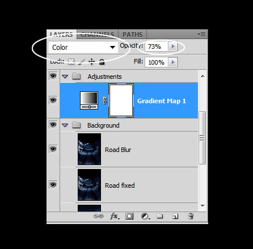Click the layers scrollbar up arrow
The width and height of the screenshot is (253, 249).
[x=203, y=76]
